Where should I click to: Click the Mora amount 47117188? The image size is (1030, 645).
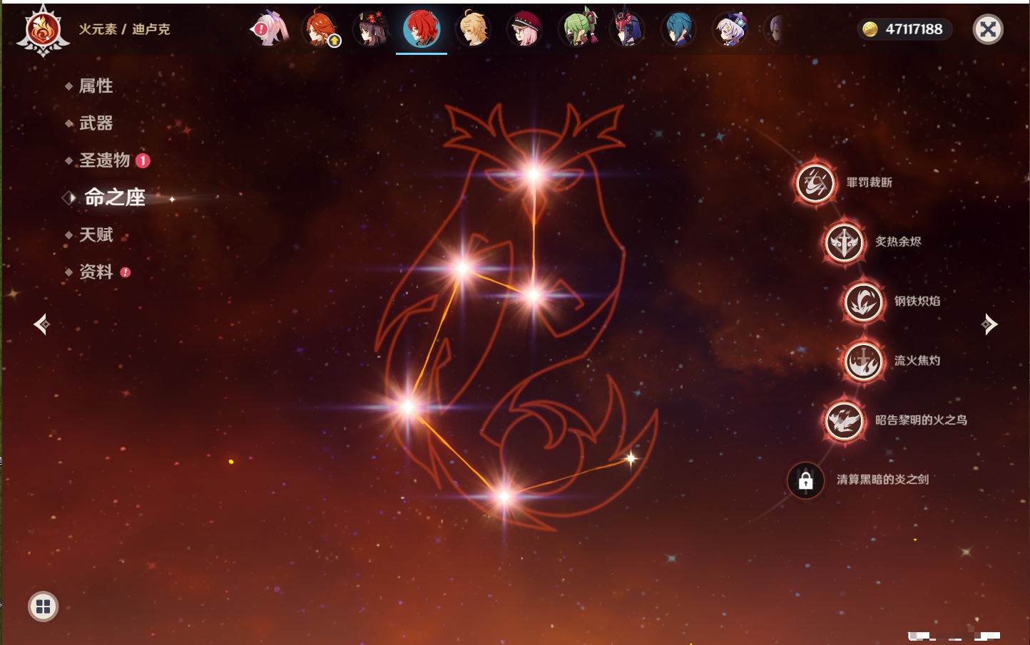(914, 29)
